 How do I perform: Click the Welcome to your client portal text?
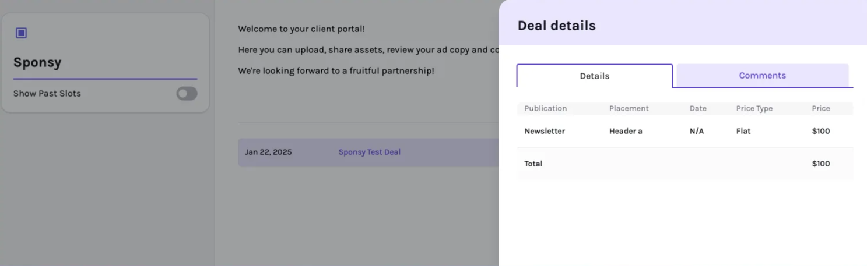(x=301, y=29)
